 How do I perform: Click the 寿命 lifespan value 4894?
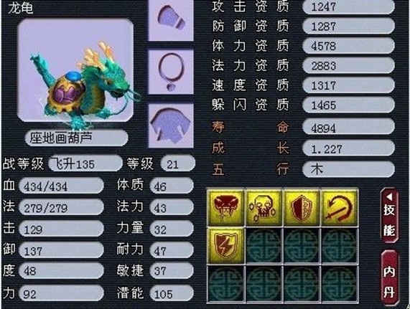click(x=348, y=128)
